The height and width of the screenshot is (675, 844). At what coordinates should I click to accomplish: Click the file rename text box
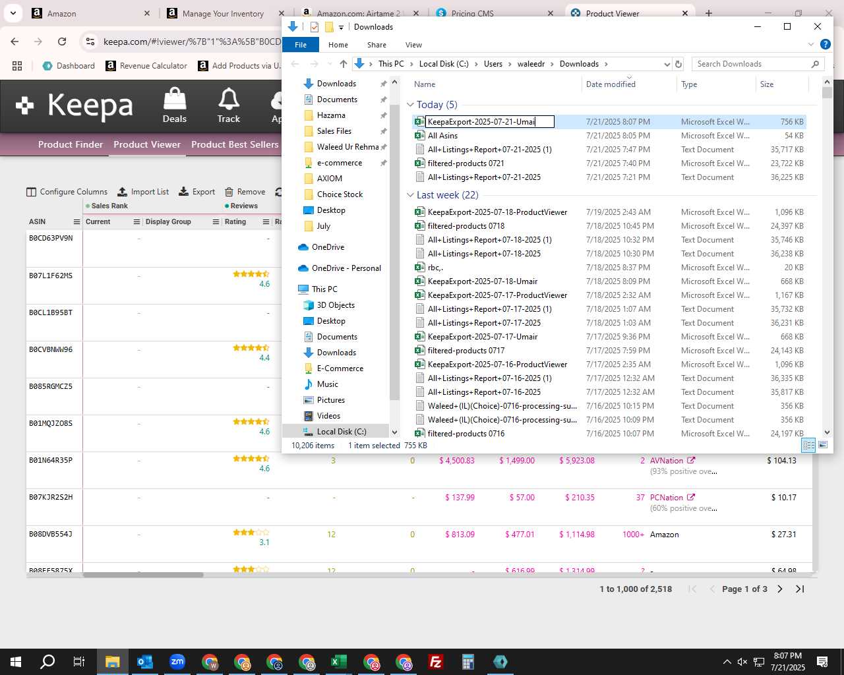tap(490, 121)
